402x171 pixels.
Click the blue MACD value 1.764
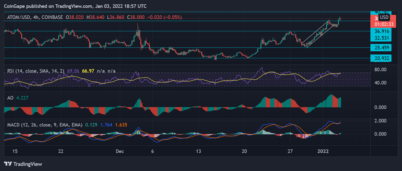[x=106, y=125]
